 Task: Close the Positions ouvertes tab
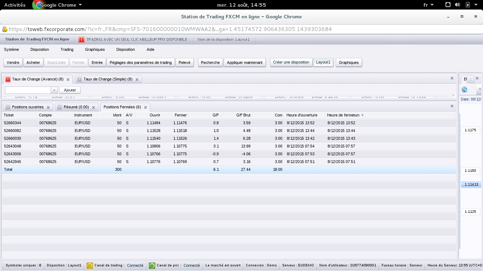(48, 108)
